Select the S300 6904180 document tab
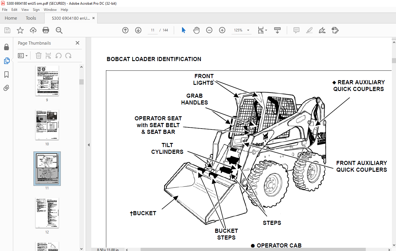The height and width of the screenshot is (251, 396). pos(71,18)
